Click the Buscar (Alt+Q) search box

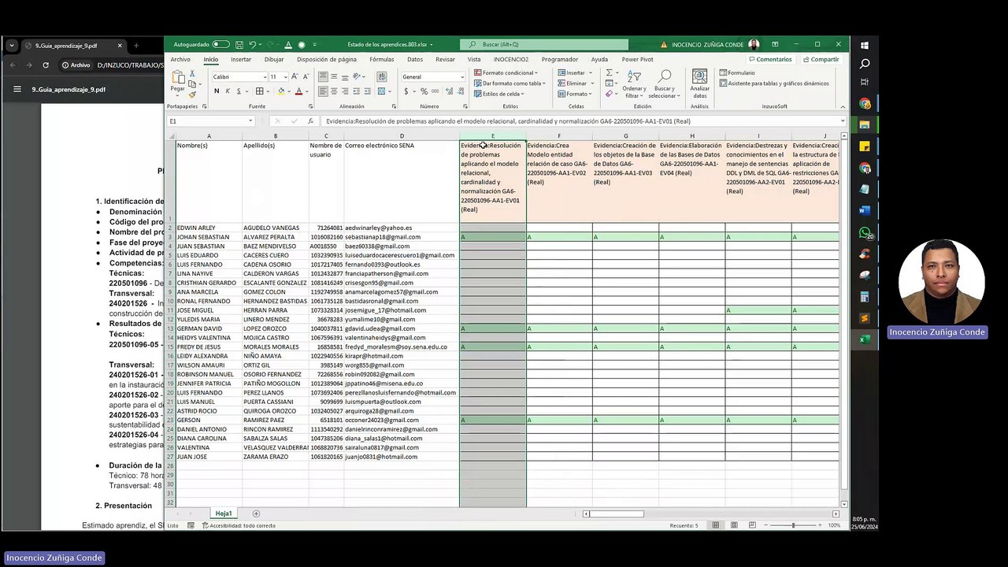544,45
